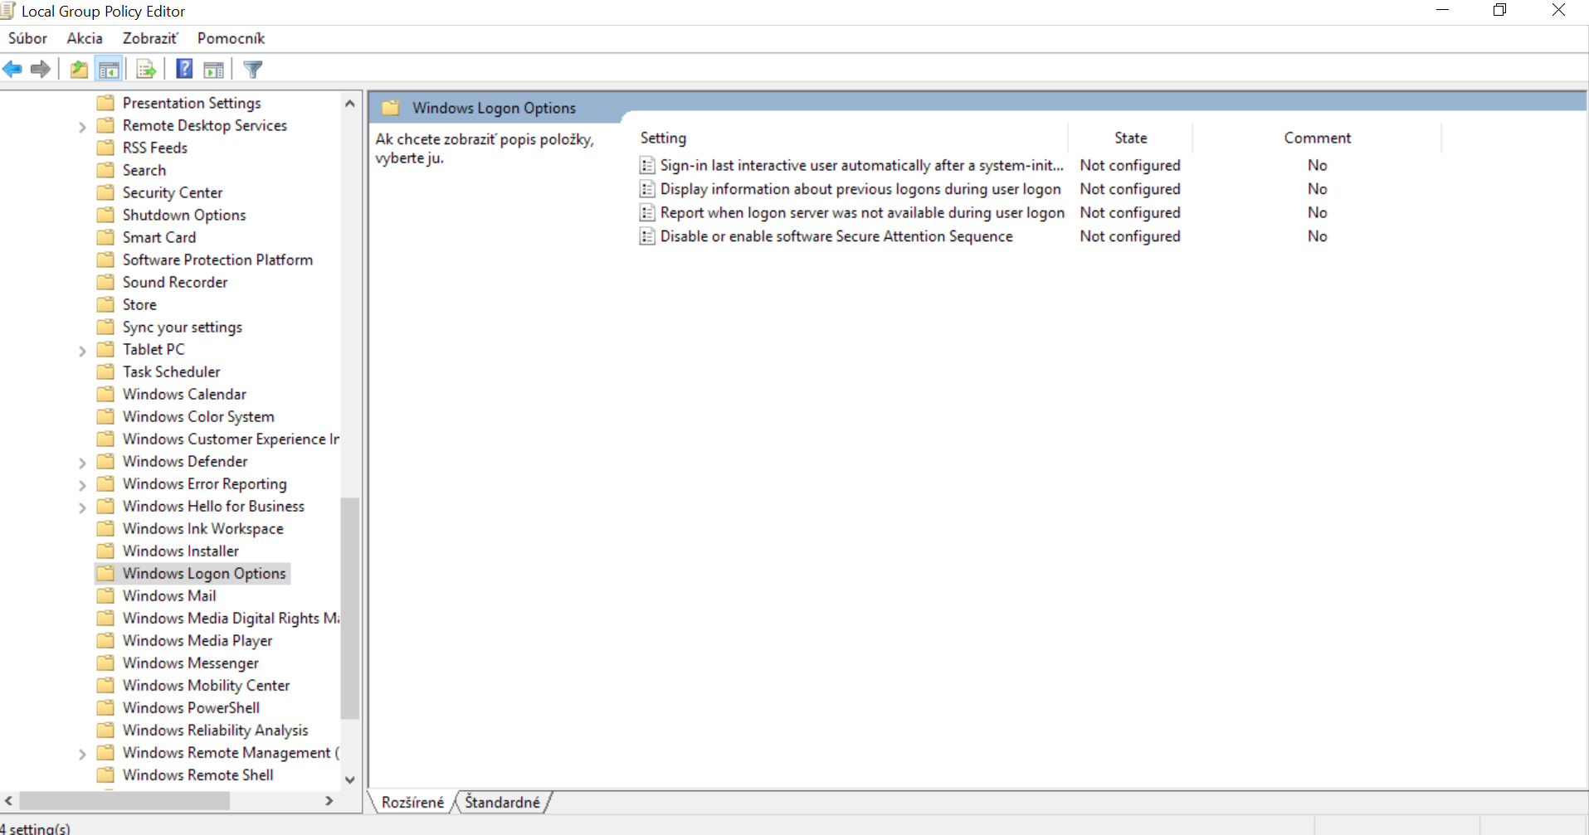
Task: Select the Sync your settings folder
Action: click(183, 327)
